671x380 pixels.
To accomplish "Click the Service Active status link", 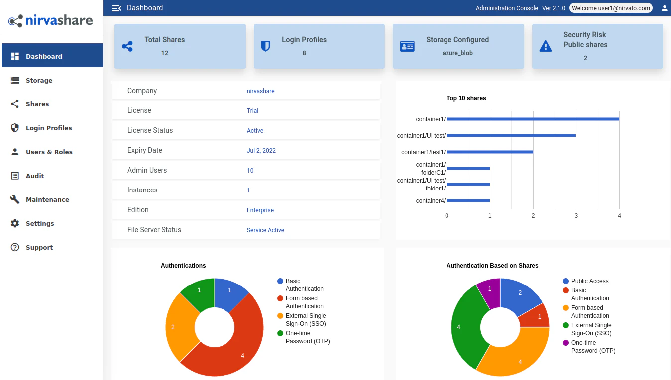I will tap(265, 230).
